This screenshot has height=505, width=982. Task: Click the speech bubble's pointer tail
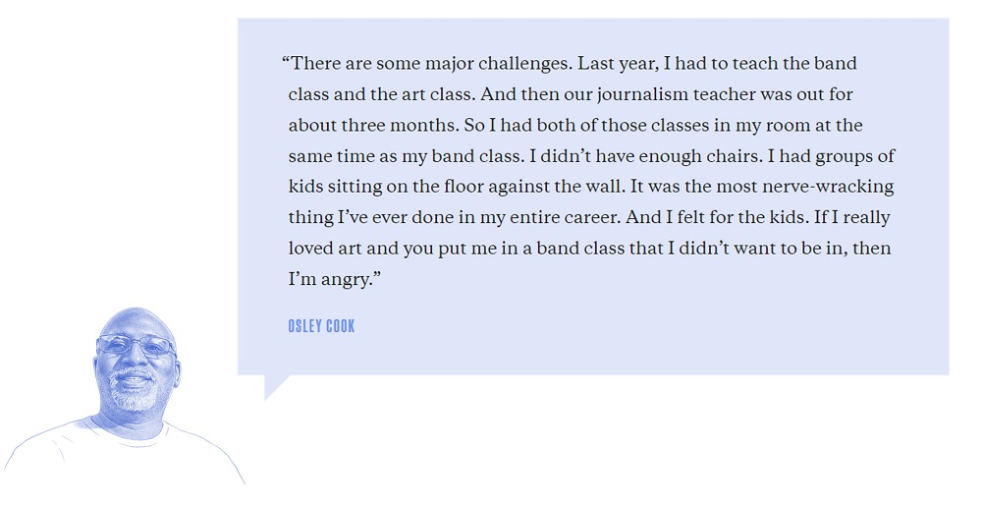[x=275, y=385]
